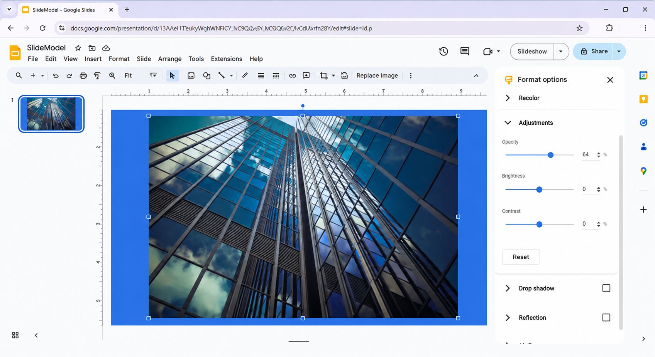Click the insert link icon

(292, 75)
